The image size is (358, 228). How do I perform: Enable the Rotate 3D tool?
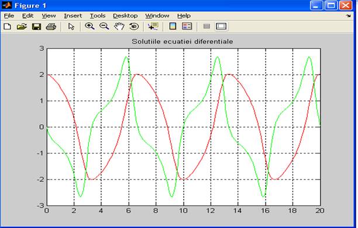tap(134, 26)
